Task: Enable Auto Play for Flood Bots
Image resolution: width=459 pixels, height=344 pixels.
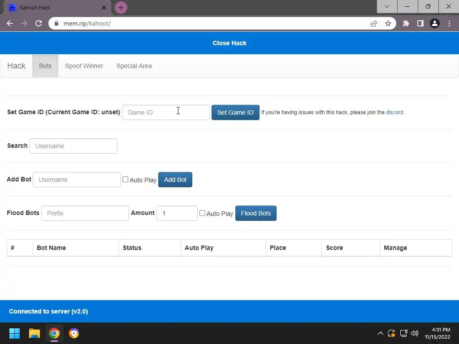Action: click(202, 213)
